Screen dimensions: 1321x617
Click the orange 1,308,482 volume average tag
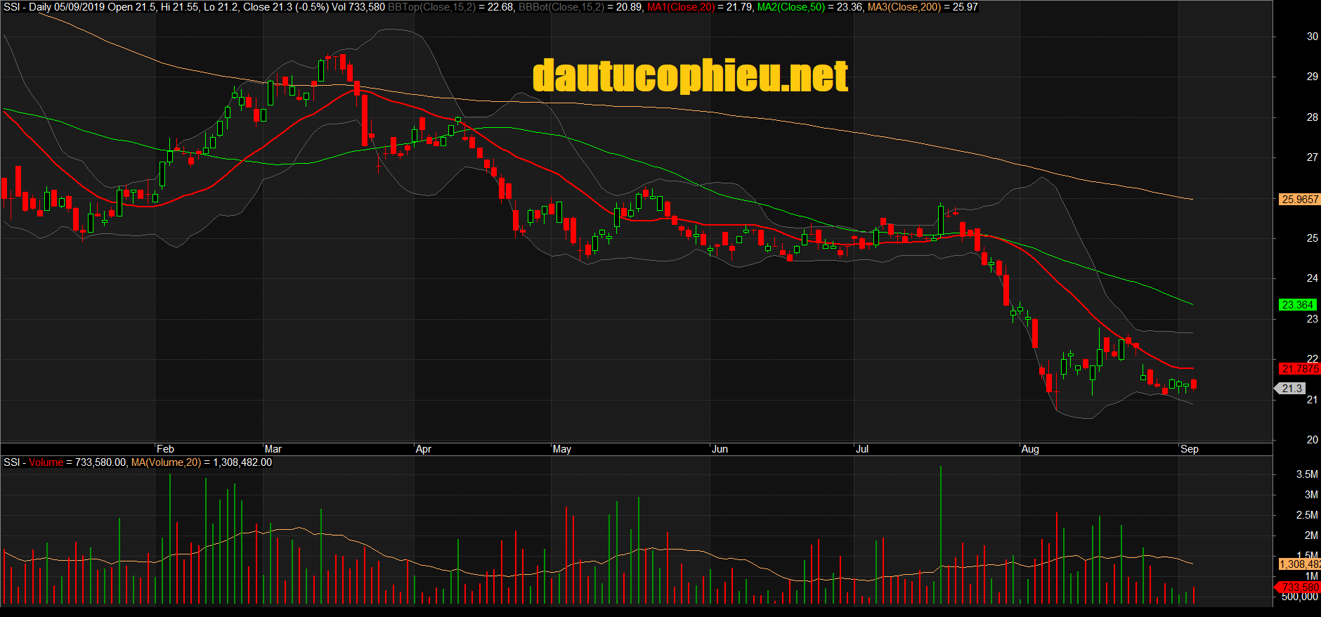(x=1299, y=564)
